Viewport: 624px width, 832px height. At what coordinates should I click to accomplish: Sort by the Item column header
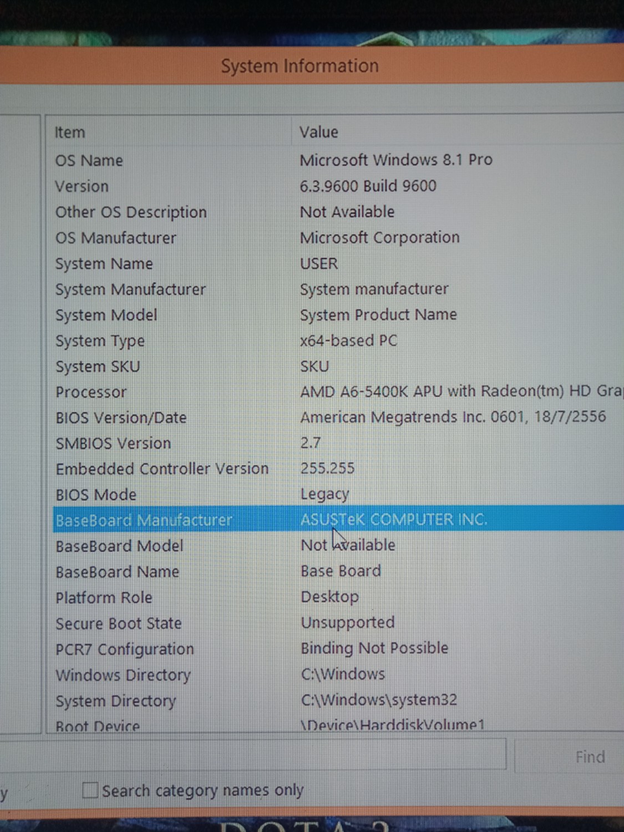(168, 132)
